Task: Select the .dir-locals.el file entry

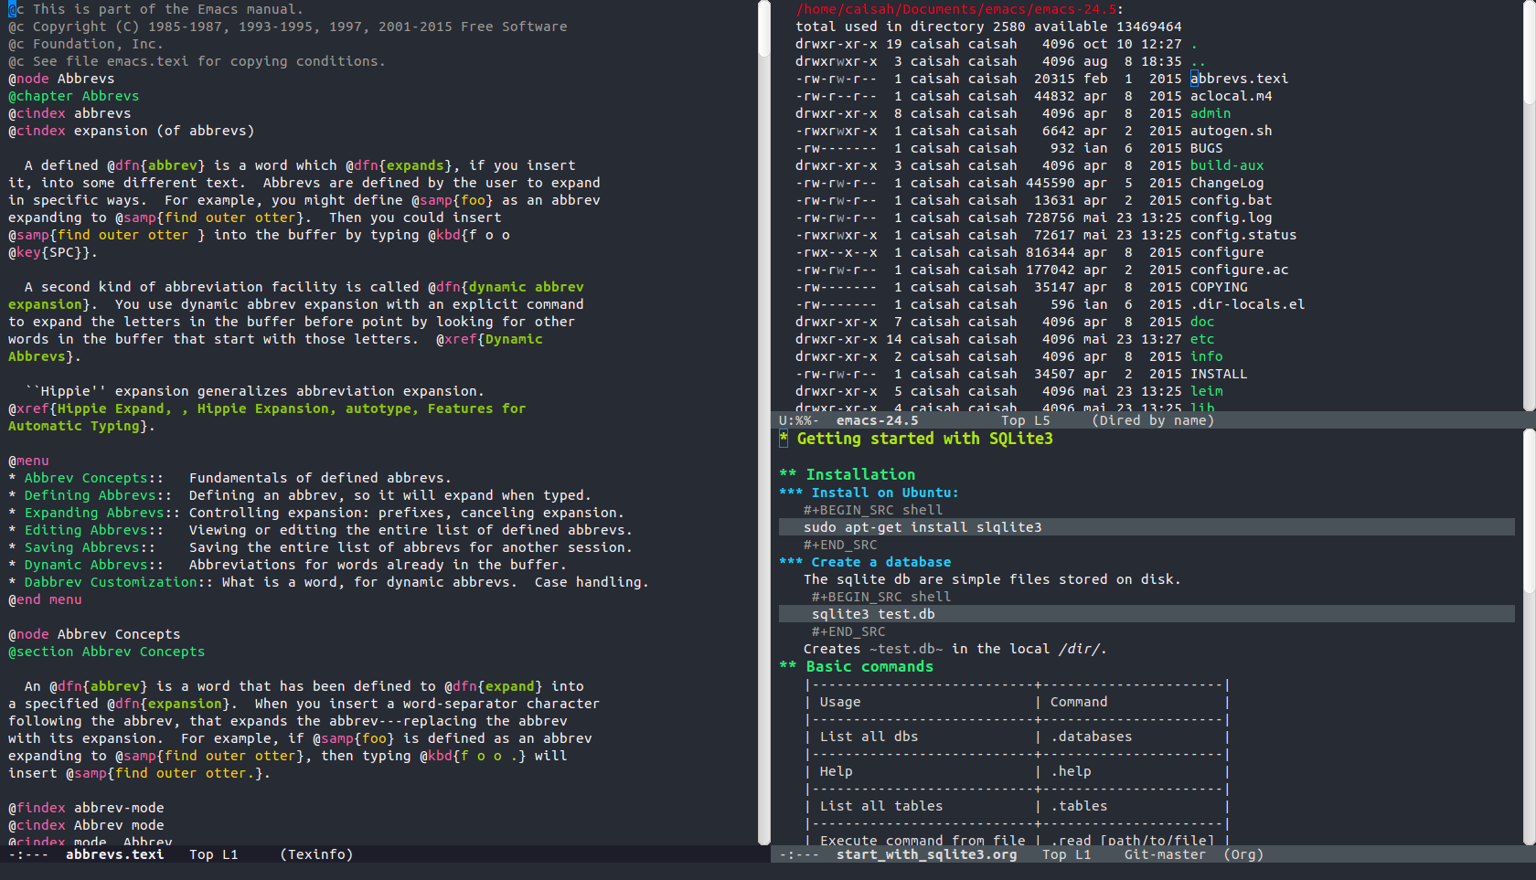Action: click(x=1247, y=304)
